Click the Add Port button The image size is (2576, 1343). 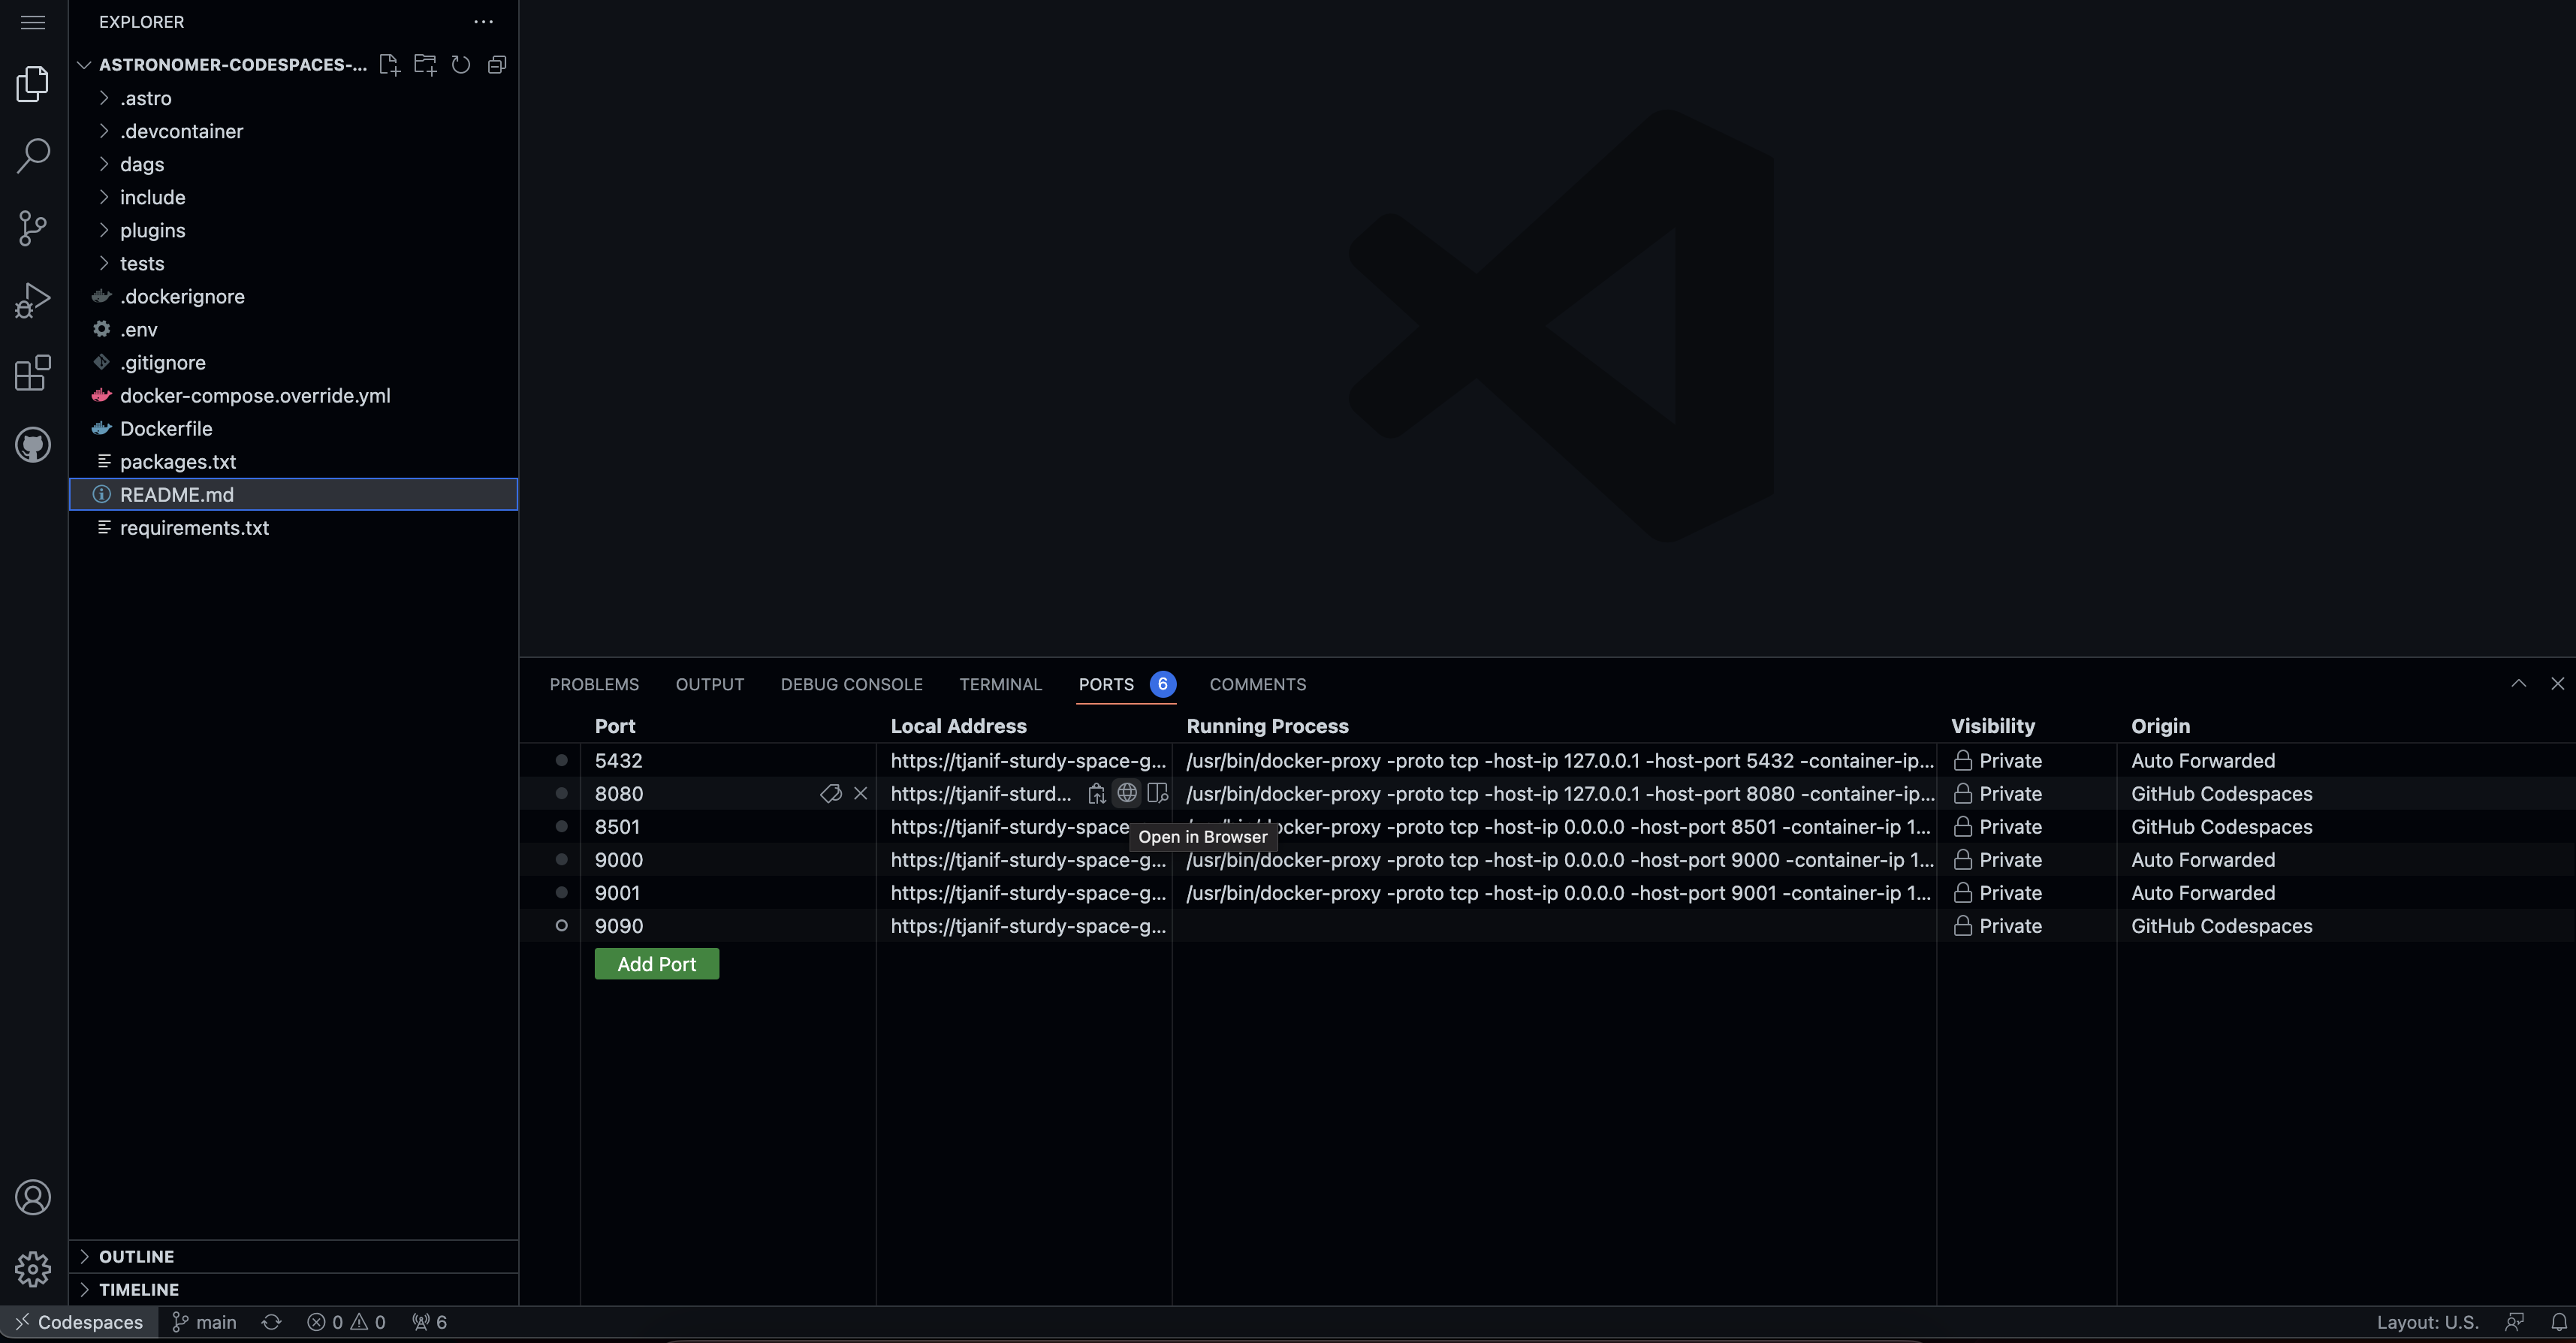click(x=656, y=964)
